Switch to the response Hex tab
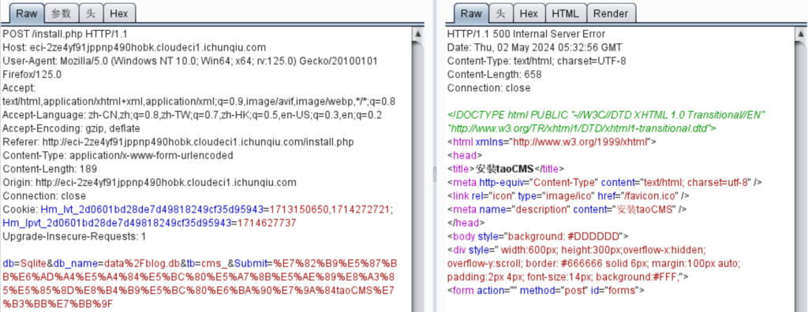This screenshot has width=808, height=312. coord(528,13)
